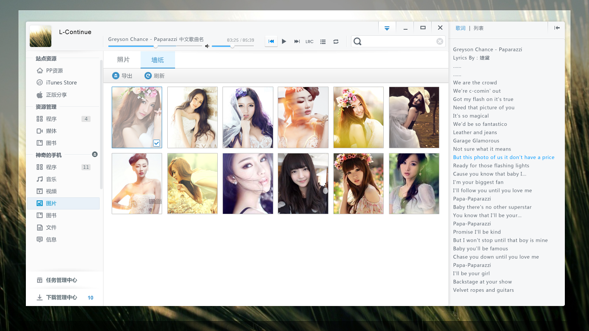Go to the previous track

pyautogui.click(x=271, y=41)
